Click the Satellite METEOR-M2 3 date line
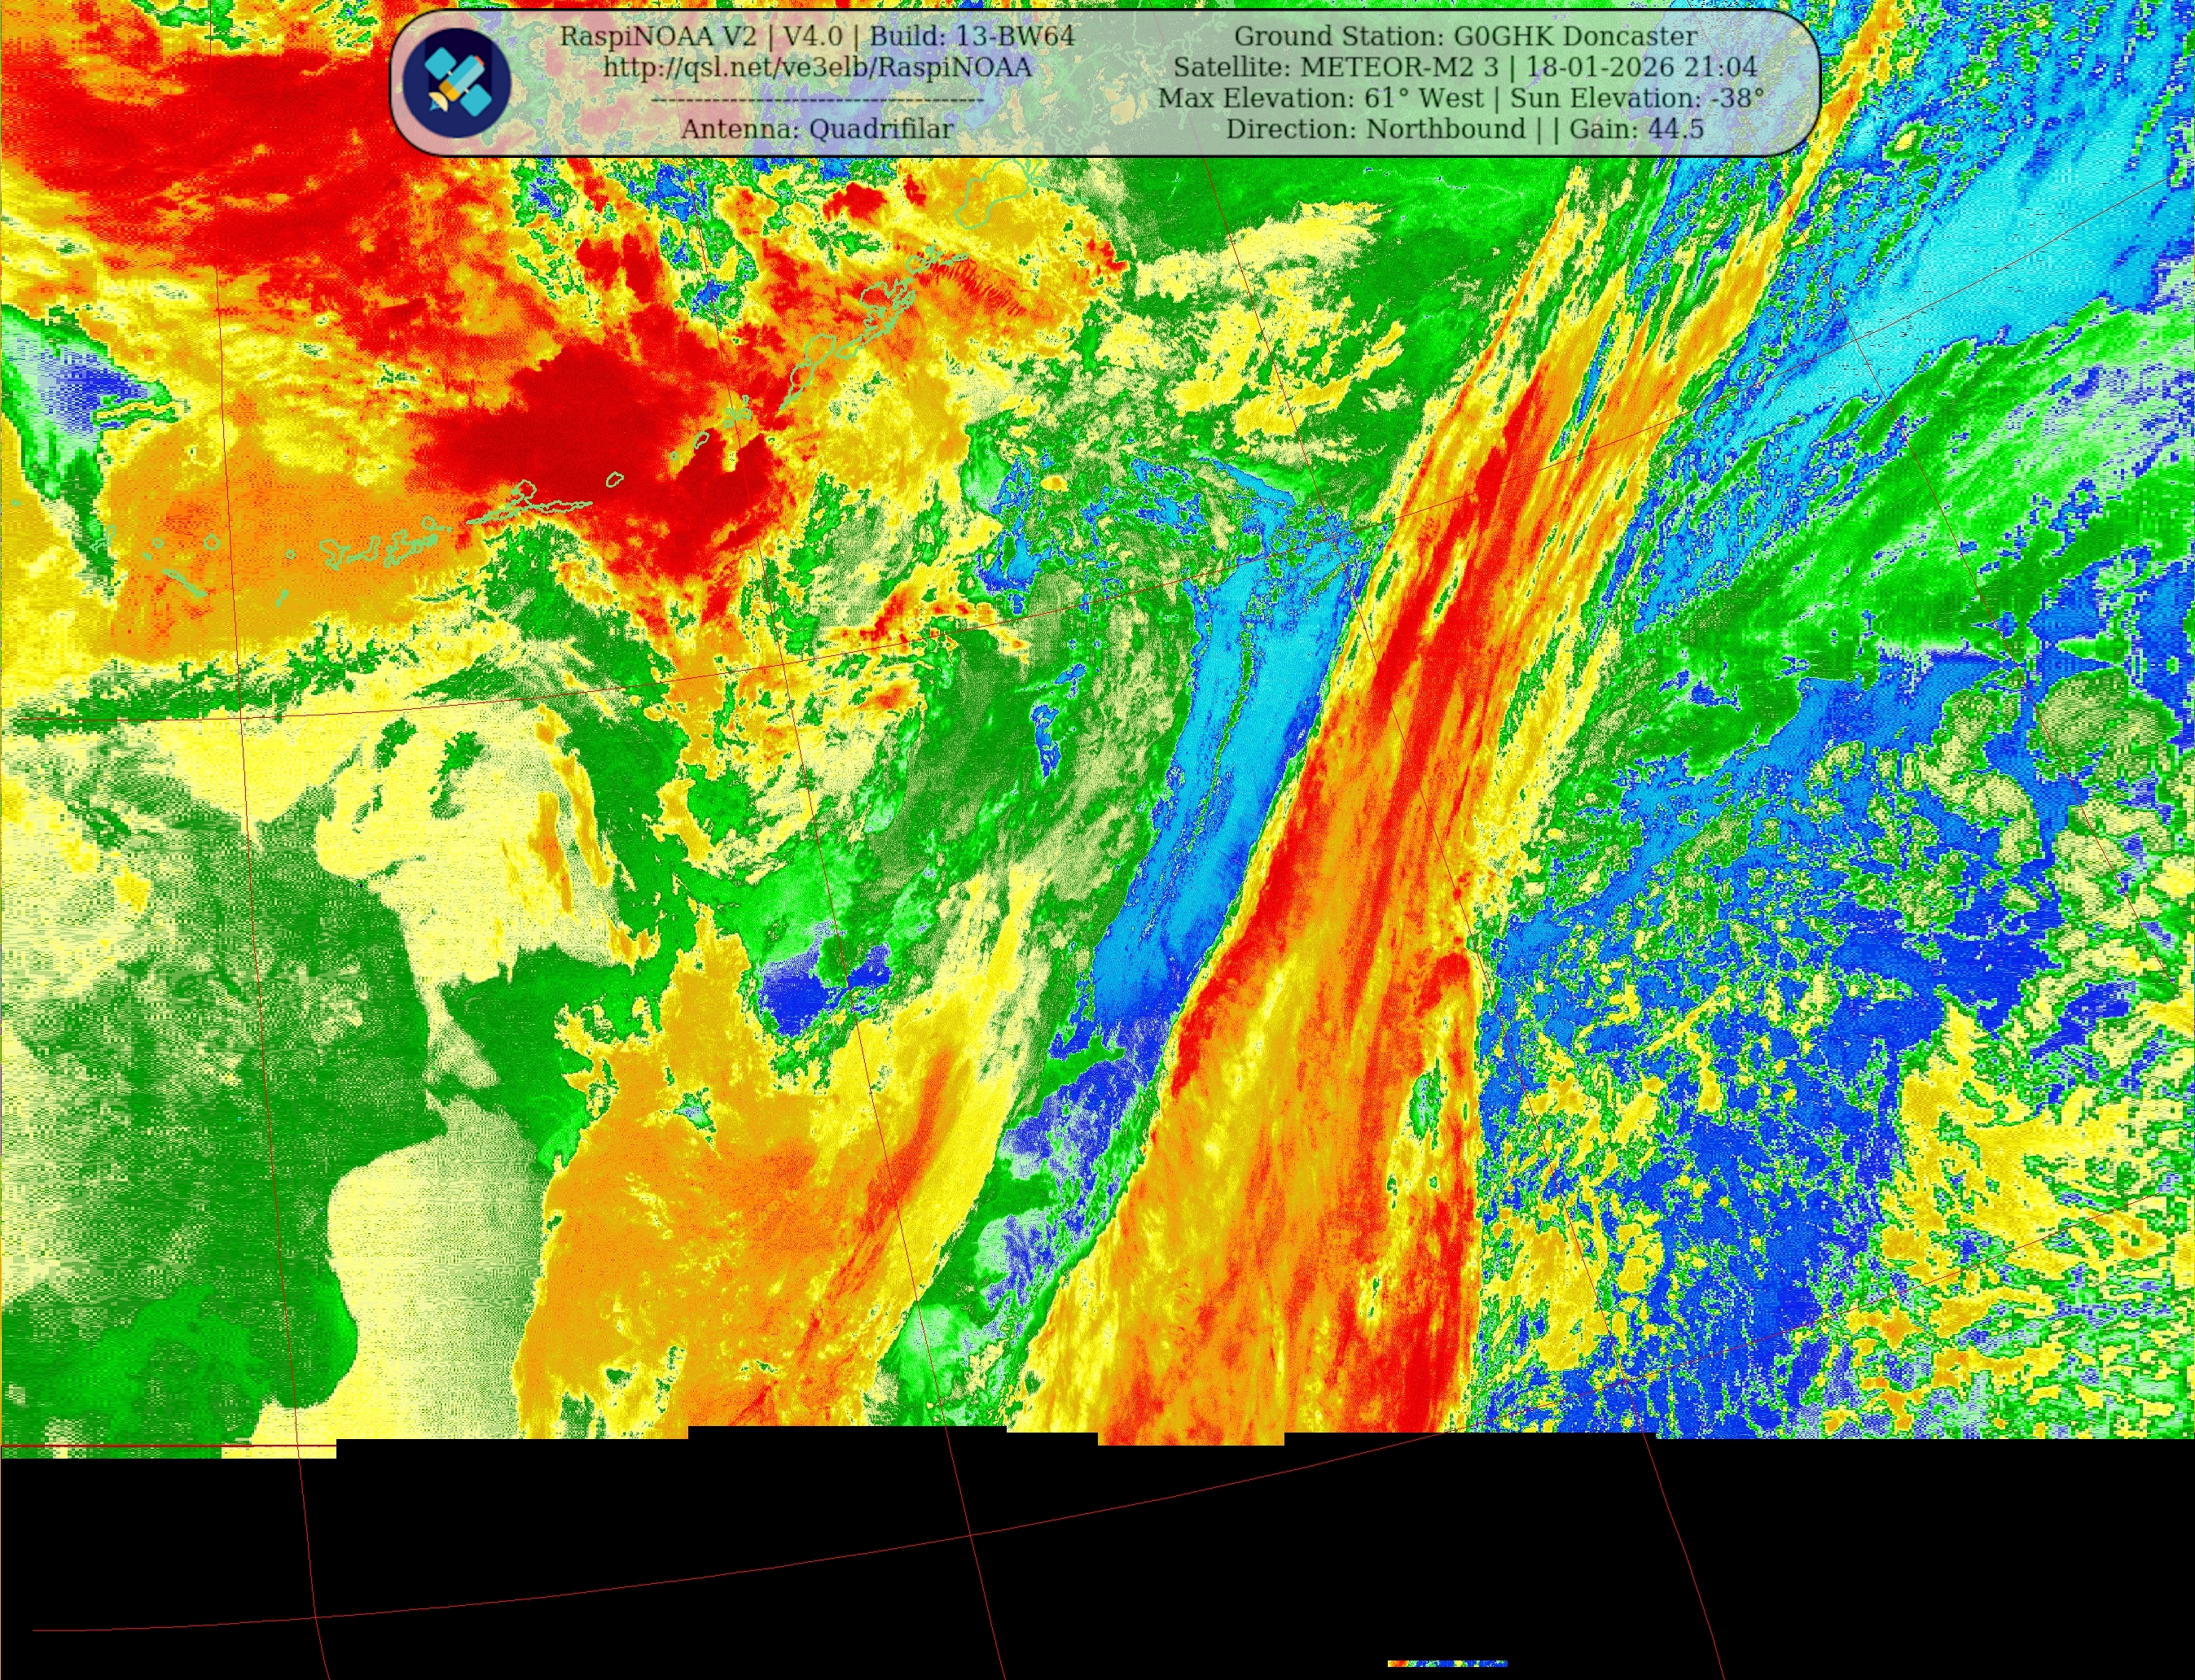This screenshot has width=2195, height=1680. tap(1464, 68)
